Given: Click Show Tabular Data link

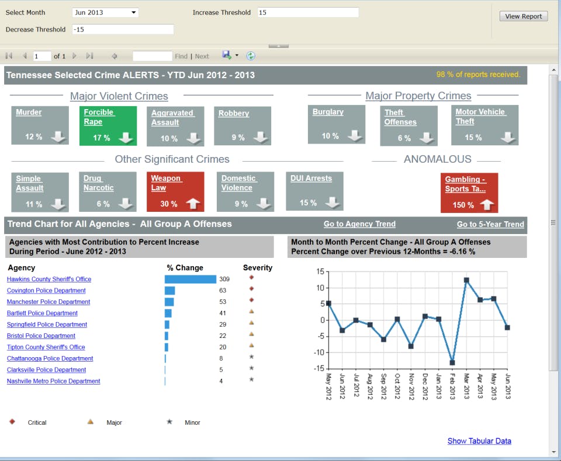Looking at the screenshot, I should point(479,441).
